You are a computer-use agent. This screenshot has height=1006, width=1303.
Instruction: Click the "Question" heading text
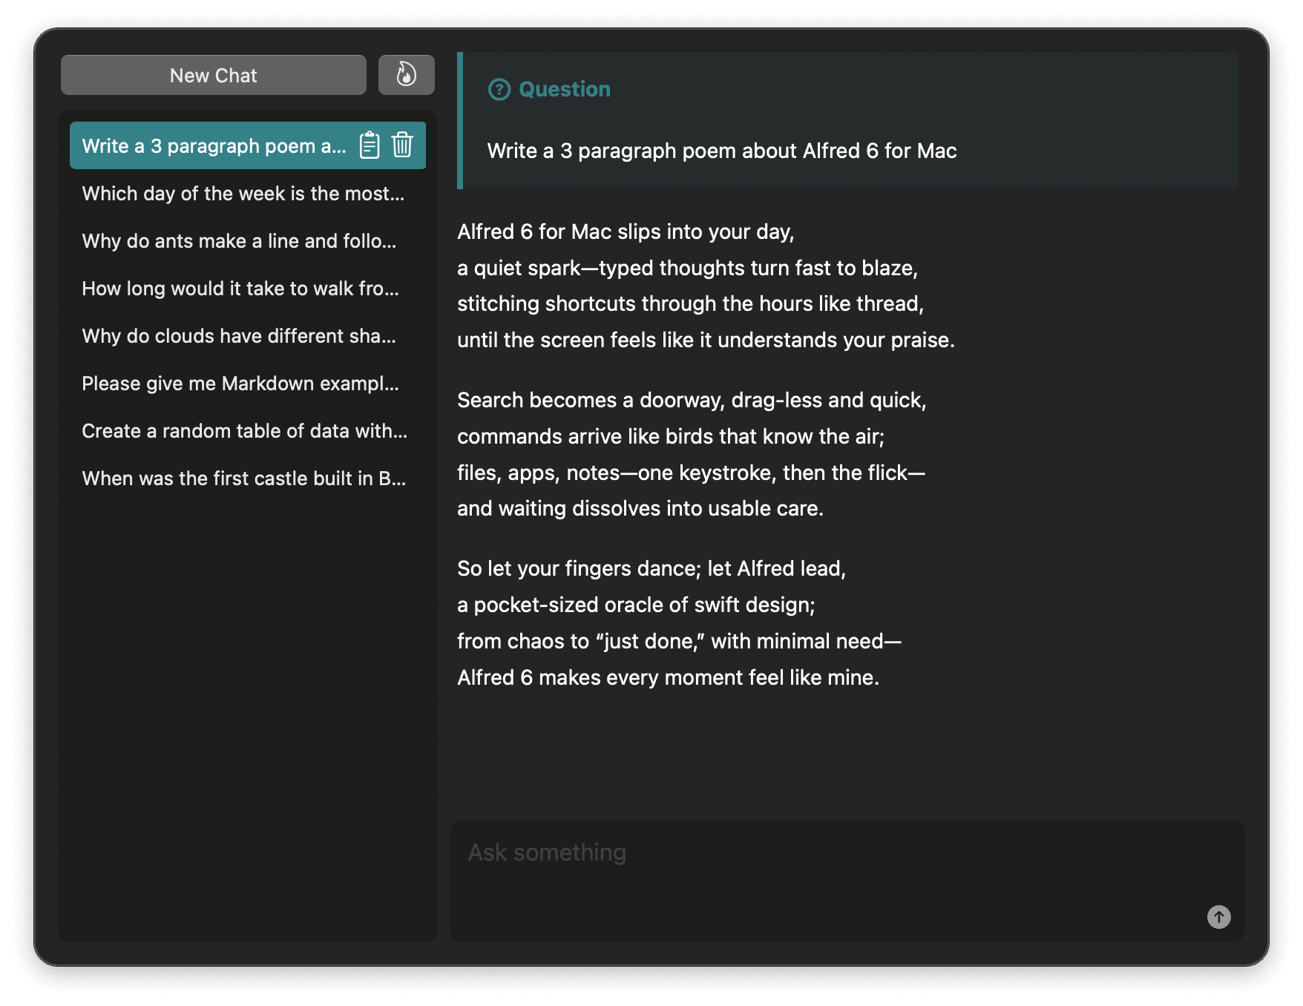coord(565,90)
